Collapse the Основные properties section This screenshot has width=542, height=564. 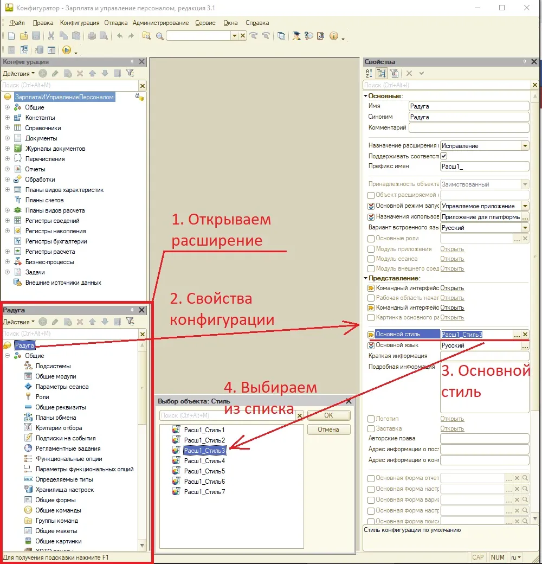point(365,96)
